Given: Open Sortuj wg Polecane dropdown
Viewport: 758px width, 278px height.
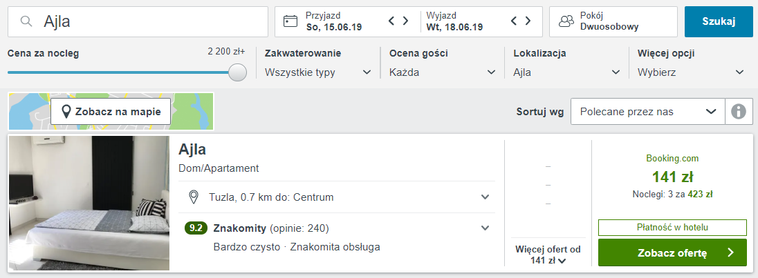Looking at the screenshot, I should (647, 111).
